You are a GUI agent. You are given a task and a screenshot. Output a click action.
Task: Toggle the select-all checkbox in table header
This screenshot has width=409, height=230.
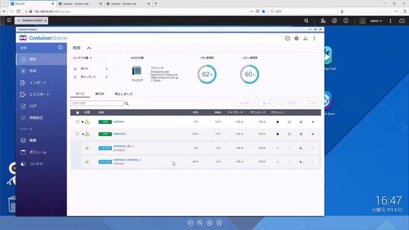point(77,112)
